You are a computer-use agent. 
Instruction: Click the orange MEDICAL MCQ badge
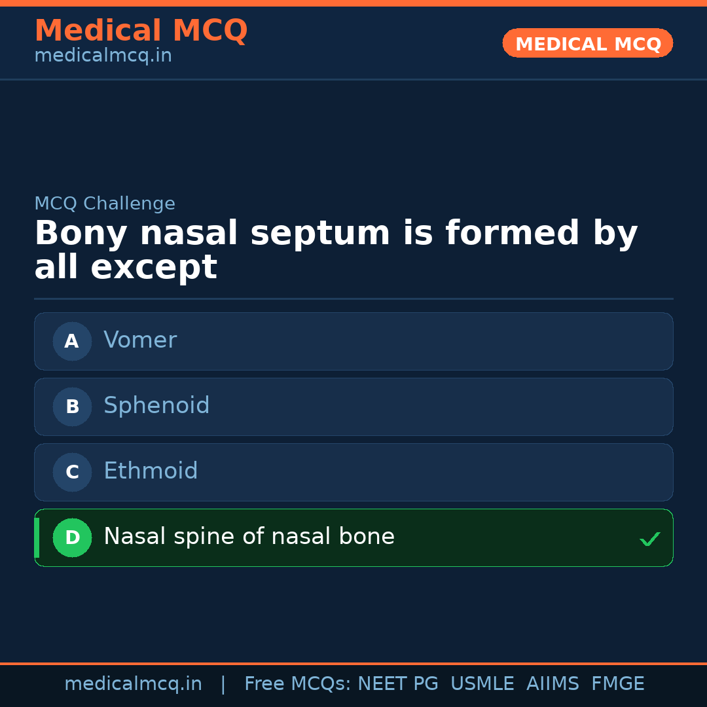[x=587, y=43]
